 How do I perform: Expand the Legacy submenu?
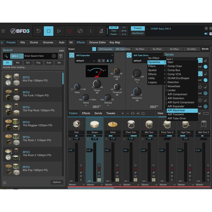point(157,82)
